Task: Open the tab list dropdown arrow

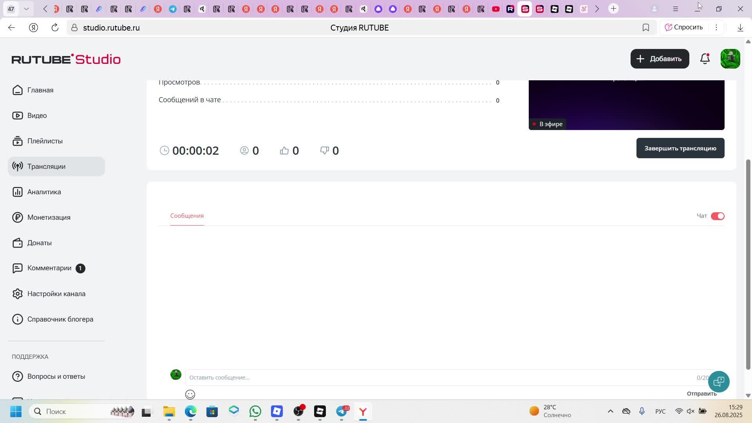Action: pos(26,9)
